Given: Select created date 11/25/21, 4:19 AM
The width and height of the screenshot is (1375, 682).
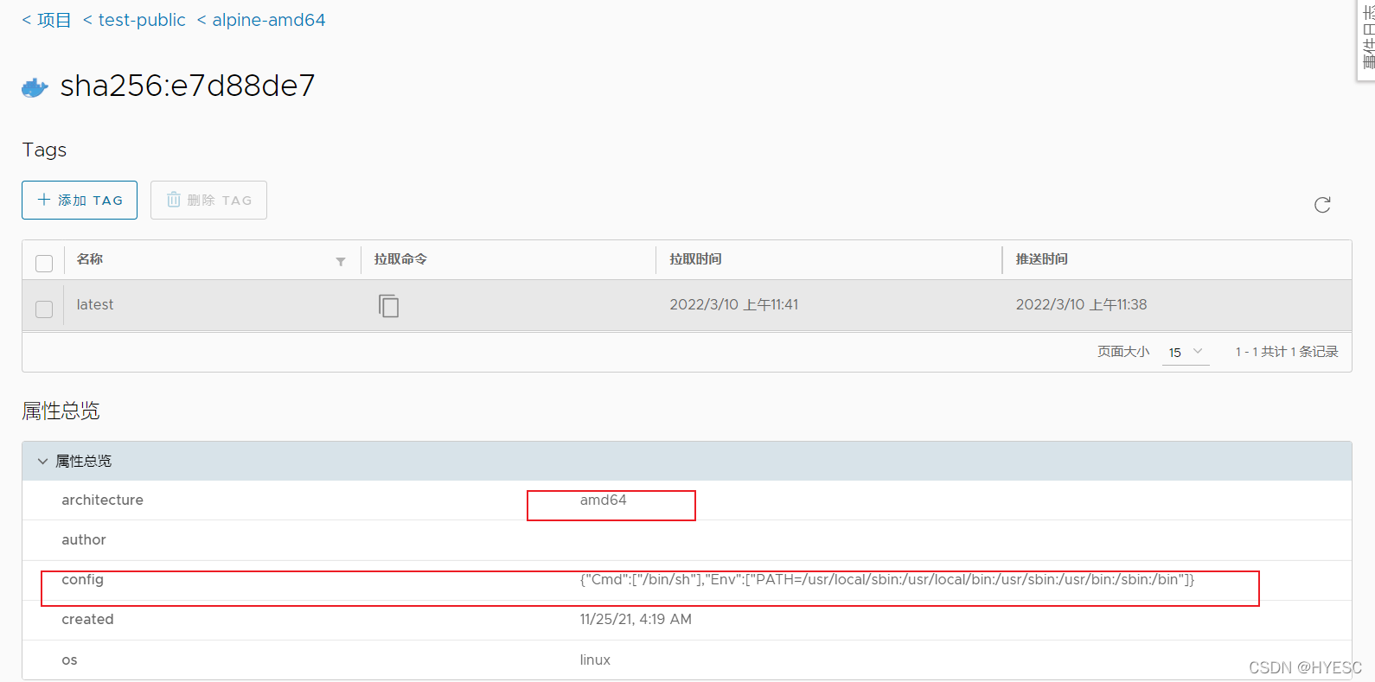Looking at the screenshot, I should [636, 619].
